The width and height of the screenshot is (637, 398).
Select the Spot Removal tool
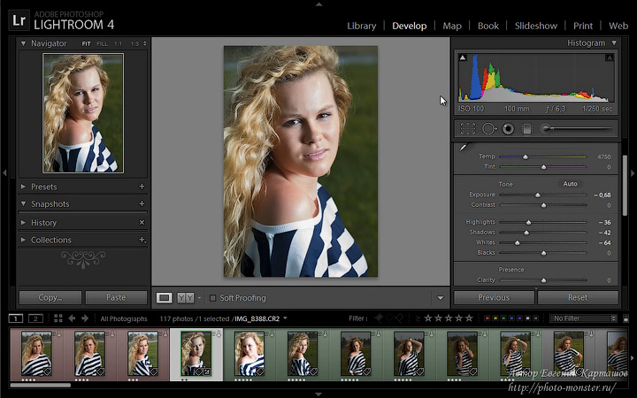click(489, 129)
